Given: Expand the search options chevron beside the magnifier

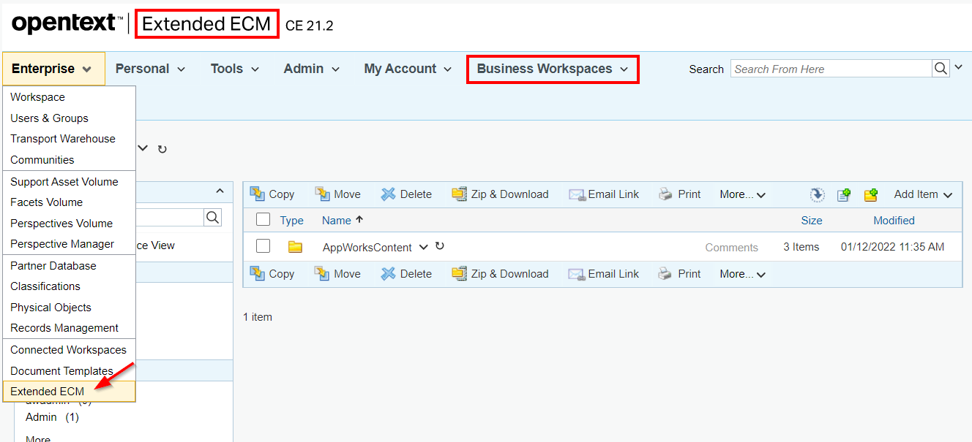Looking at the screenshot, I should click(x=959, y=68).
